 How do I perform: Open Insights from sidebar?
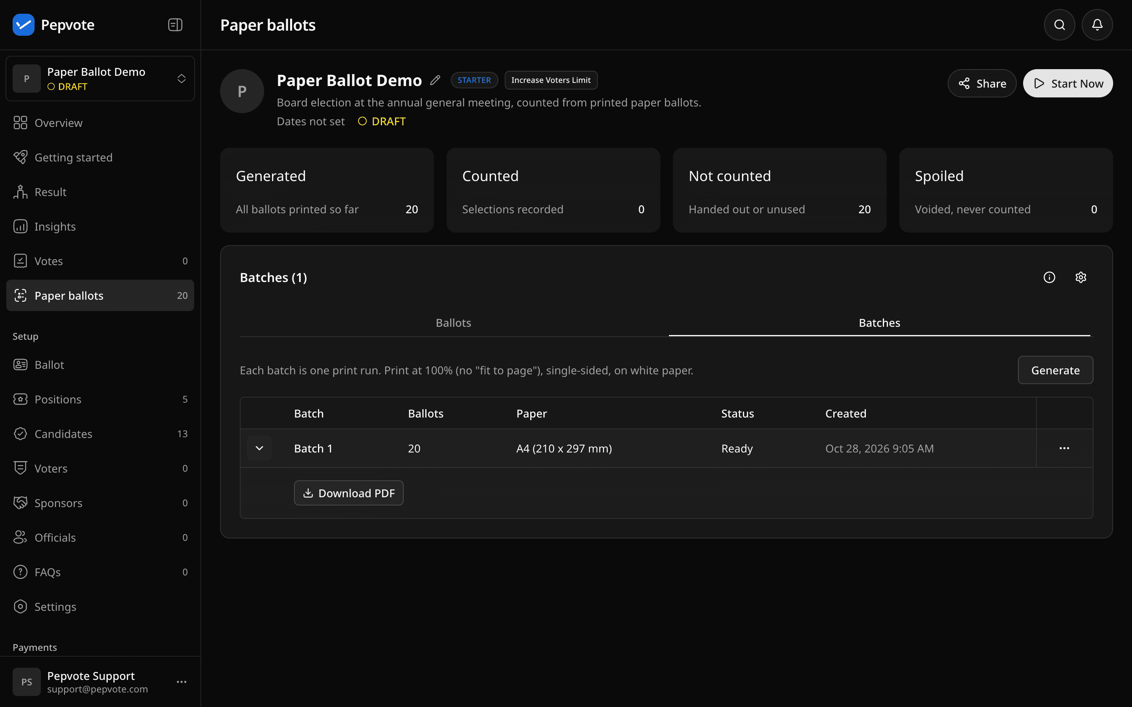[x=100, y=227]
